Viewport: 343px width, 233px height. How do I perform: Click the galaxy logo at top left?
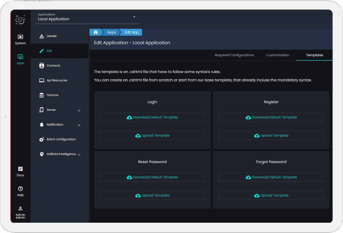point(20,20)
